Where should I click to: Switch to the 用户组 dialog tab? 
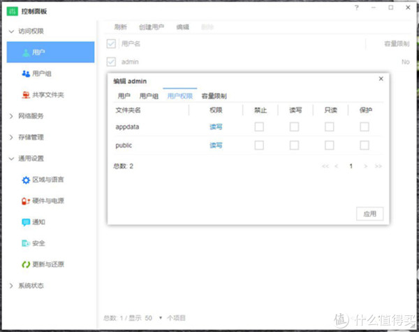point(149,96)
